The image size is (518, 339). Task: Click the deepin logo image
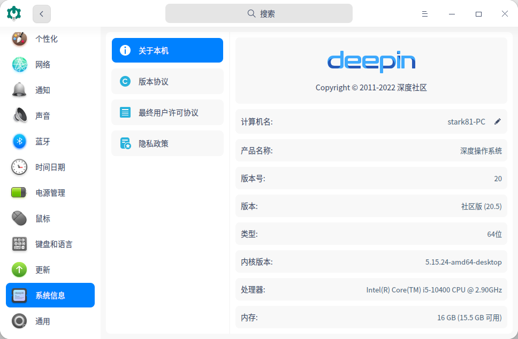(371, 63)
